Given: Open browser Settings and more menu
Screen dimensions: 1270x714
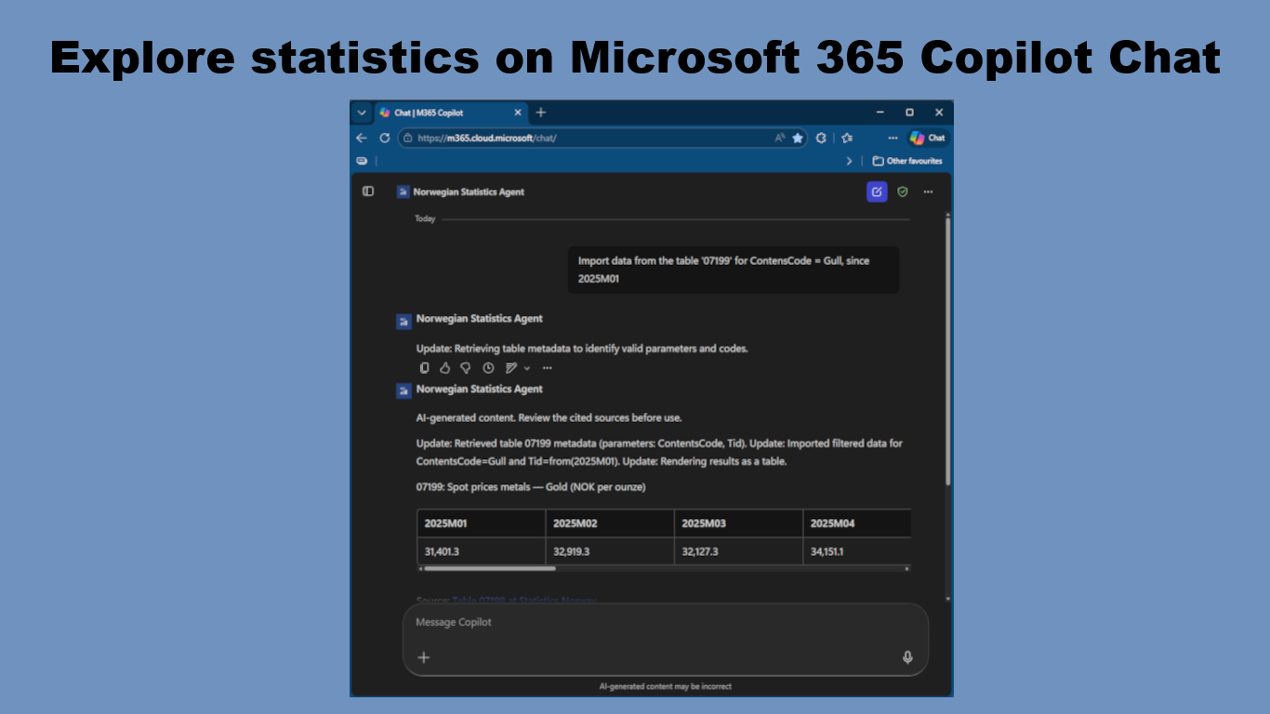Looking at the screenshot, I should pyautogui.click(x=893, y=138).
